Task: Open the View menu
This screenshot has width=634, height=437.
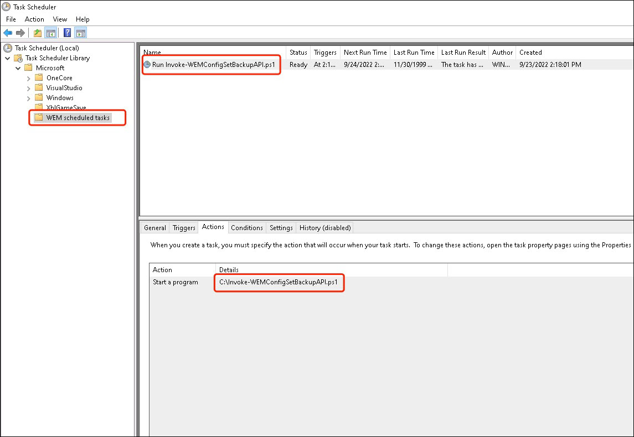Action: tap(60, 19)
